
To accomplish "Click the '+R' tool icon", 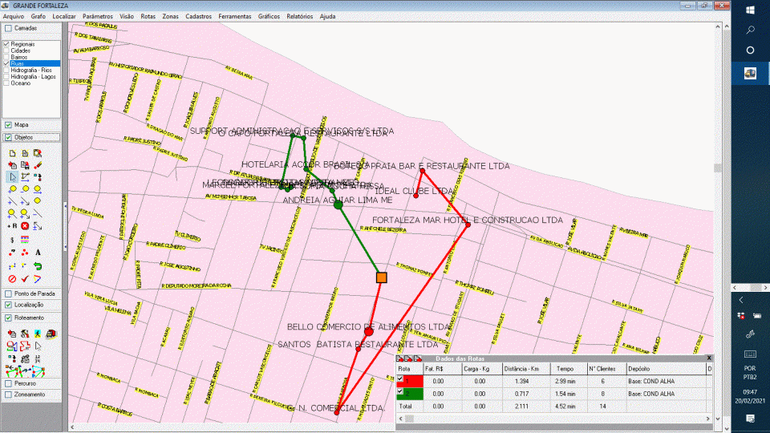I will 12,226.
